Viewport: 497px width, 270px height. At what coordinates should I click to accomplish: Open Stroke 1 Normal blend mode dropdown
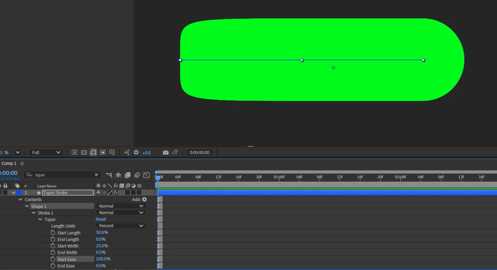click(121, 213)
